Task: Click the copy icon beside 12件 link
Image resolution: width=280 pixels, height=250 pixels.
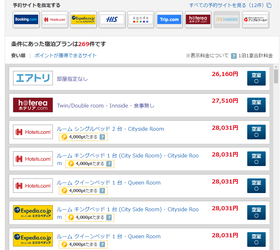Action: (269, 5)
